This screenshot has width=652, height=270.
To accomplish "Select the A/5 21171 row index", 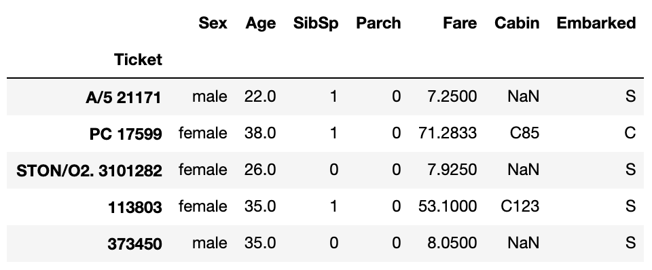I will [x=124, y=97].
